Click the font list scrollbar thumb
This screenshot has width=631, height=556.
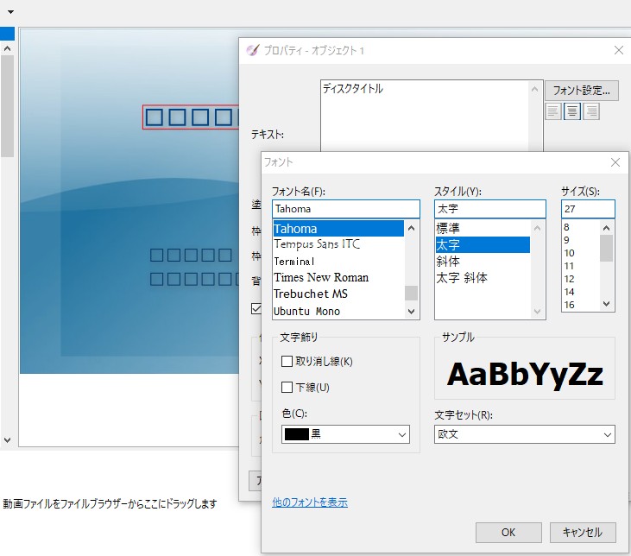411,293
